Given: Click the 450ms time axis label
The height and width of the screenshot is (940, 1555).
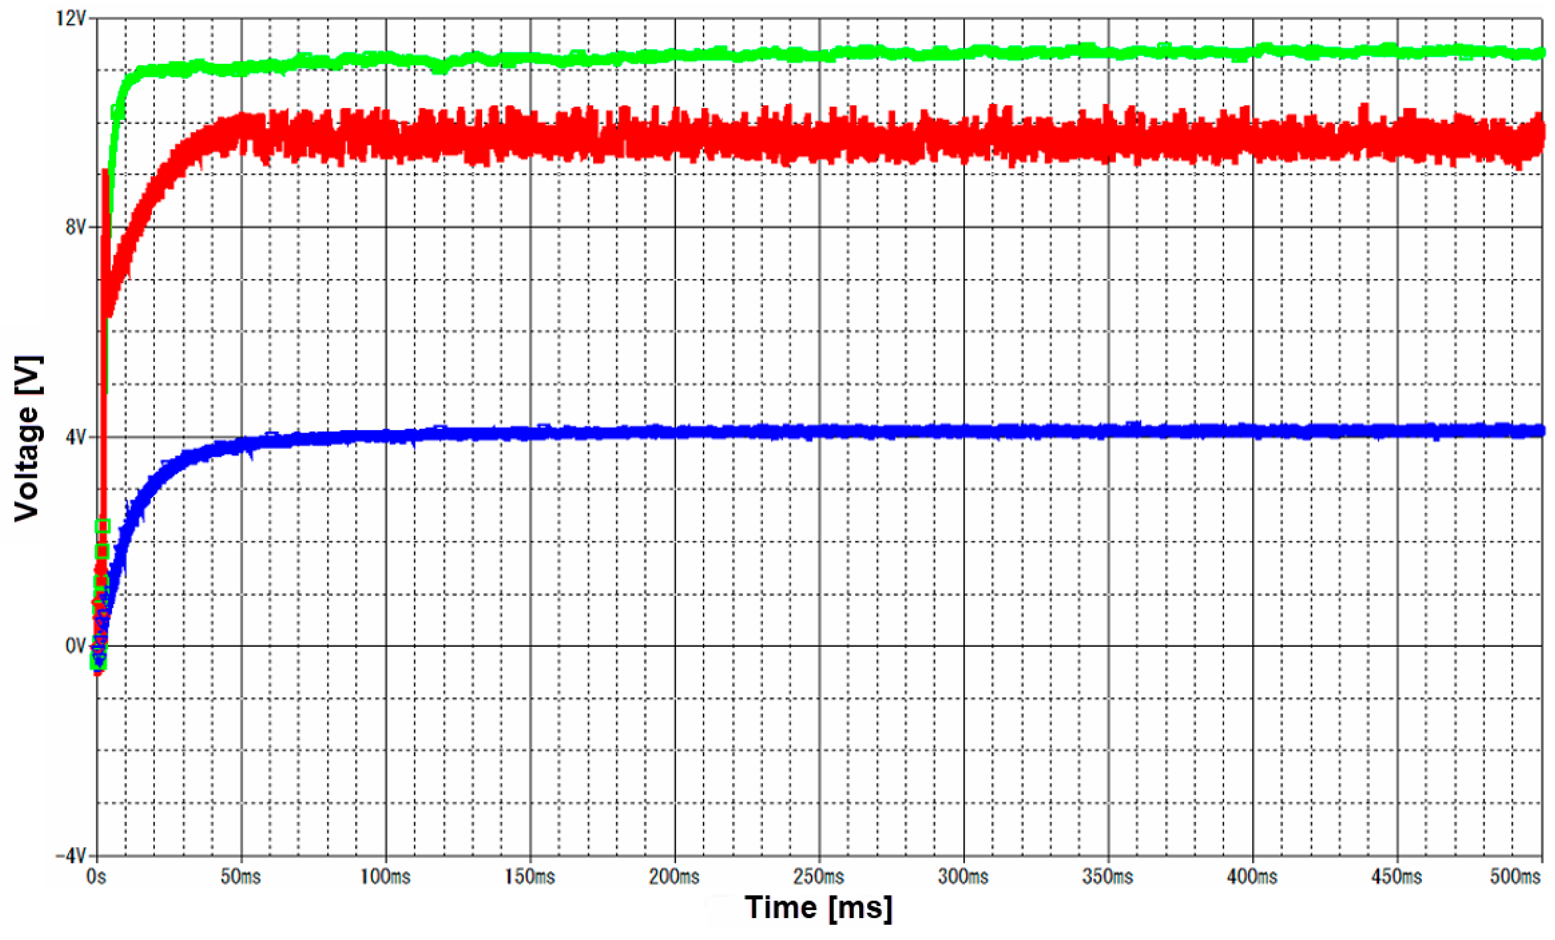Looking at the screenshot, I should [x=1397, y=877].
